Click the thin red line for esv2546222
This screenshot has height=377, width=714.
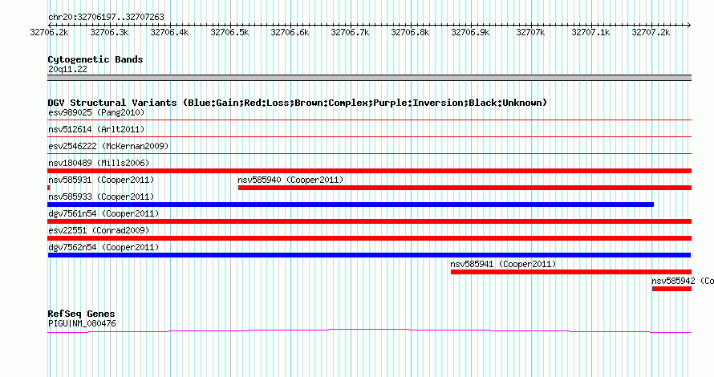[369, 154]
